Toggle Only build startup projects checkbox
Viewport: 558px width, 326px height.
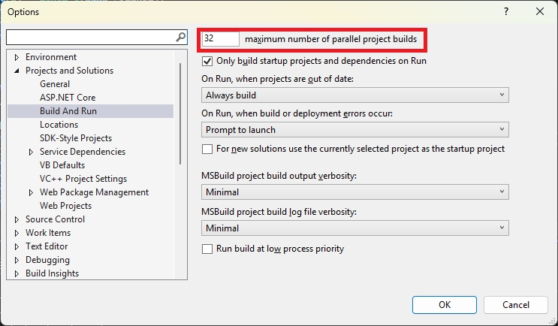[207, 61]
